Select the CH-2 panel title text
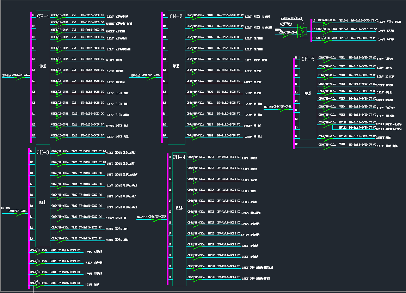This screenshot has height=293, width=406. [x=176, y=16]
